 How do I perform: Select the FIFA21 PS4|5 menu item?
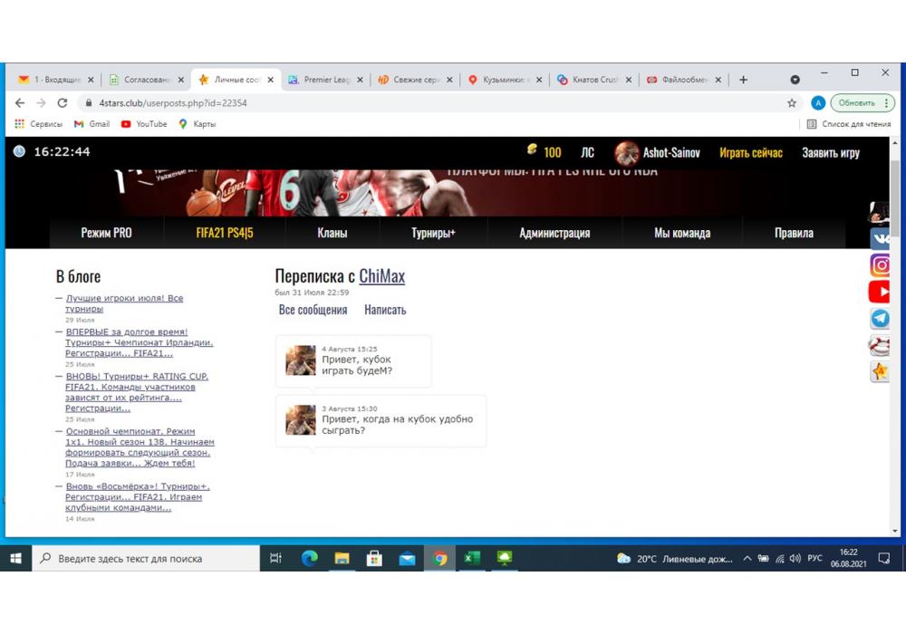tap(225, 233)
